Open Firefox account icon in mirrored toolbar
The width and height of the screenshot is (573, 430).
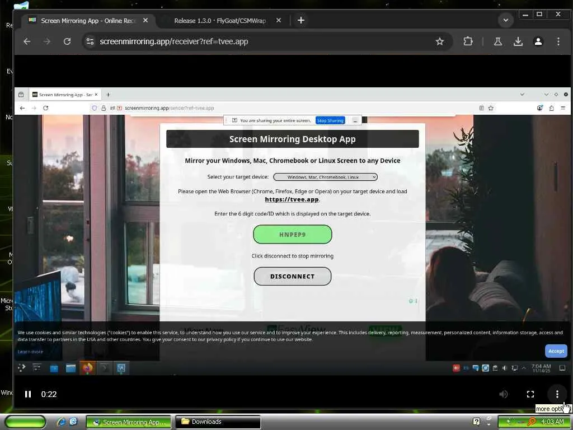(540, 108)
